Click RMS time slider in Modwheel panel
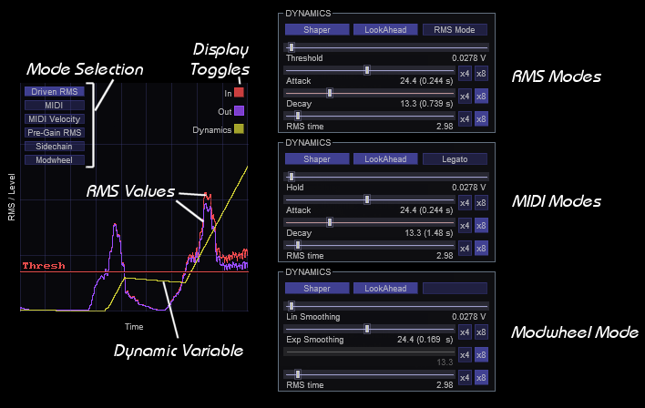 [369, 374]
